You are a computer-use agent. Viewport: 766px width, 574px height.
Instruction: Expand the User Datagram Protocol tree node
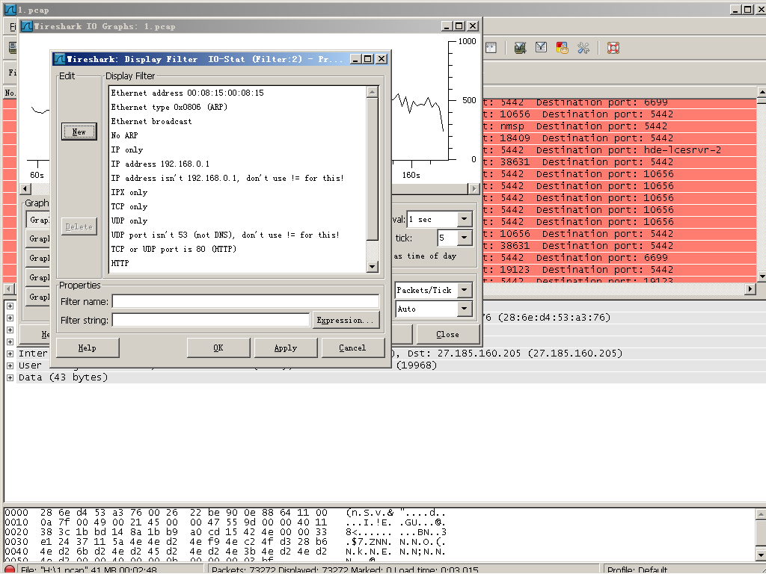(10, 365)
